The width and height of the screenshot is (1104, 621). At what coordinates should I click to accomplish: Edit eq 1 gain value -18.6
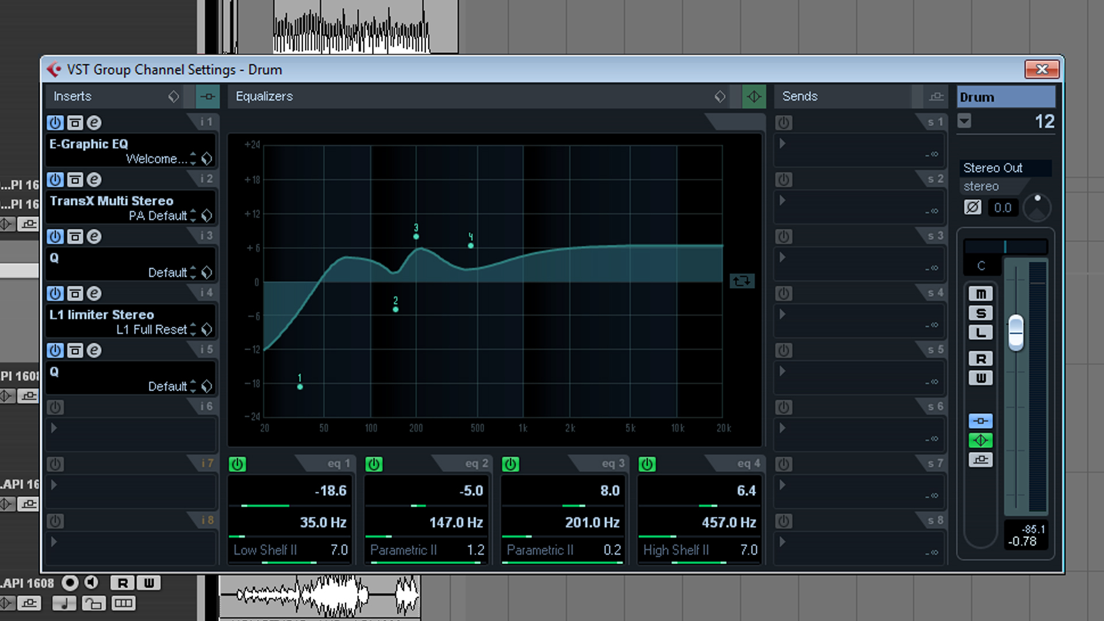(331, 491)
